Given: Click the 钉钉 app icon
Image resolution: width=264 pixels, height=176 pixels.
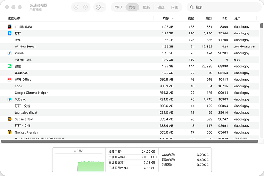Looking at the screenshot, I should [x=10, y=33].
